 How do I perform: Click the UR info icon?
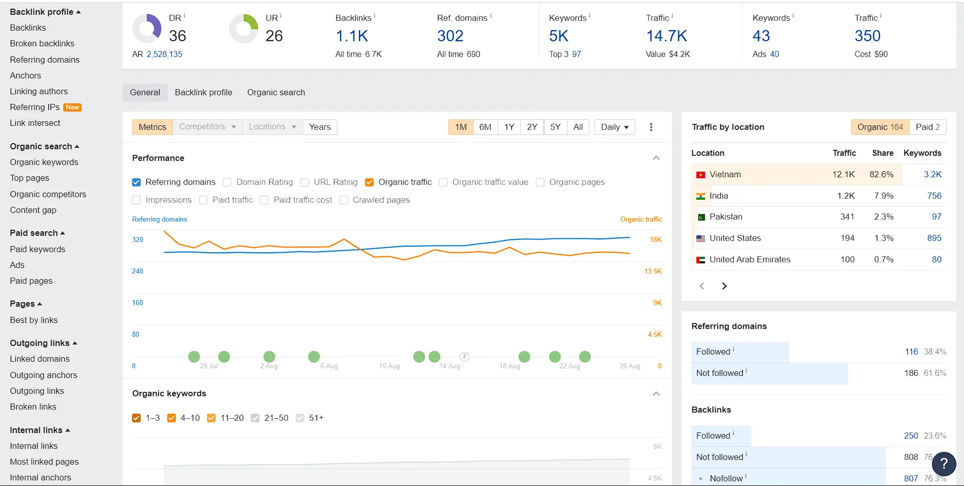[281, 16]
